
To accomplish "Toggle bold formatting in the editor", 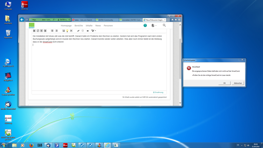I will click(x=34, y=31).
